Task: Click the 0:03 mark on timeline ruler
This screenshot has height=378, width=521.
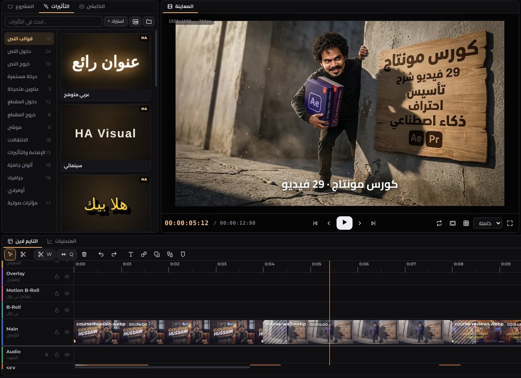Action: (222, 264)
